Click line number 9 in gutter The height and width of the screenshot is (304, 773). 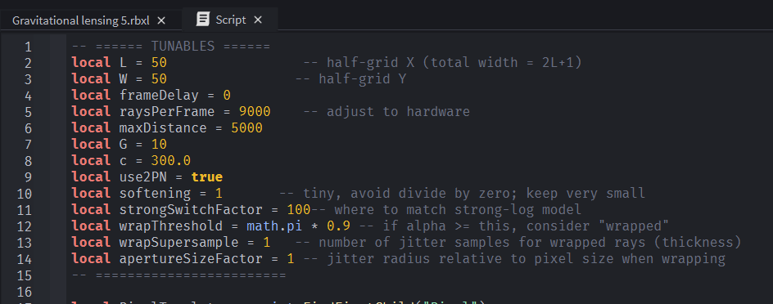(28, 177)
